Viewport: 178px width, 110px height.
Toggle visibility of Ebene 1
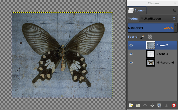click(131, 54)
